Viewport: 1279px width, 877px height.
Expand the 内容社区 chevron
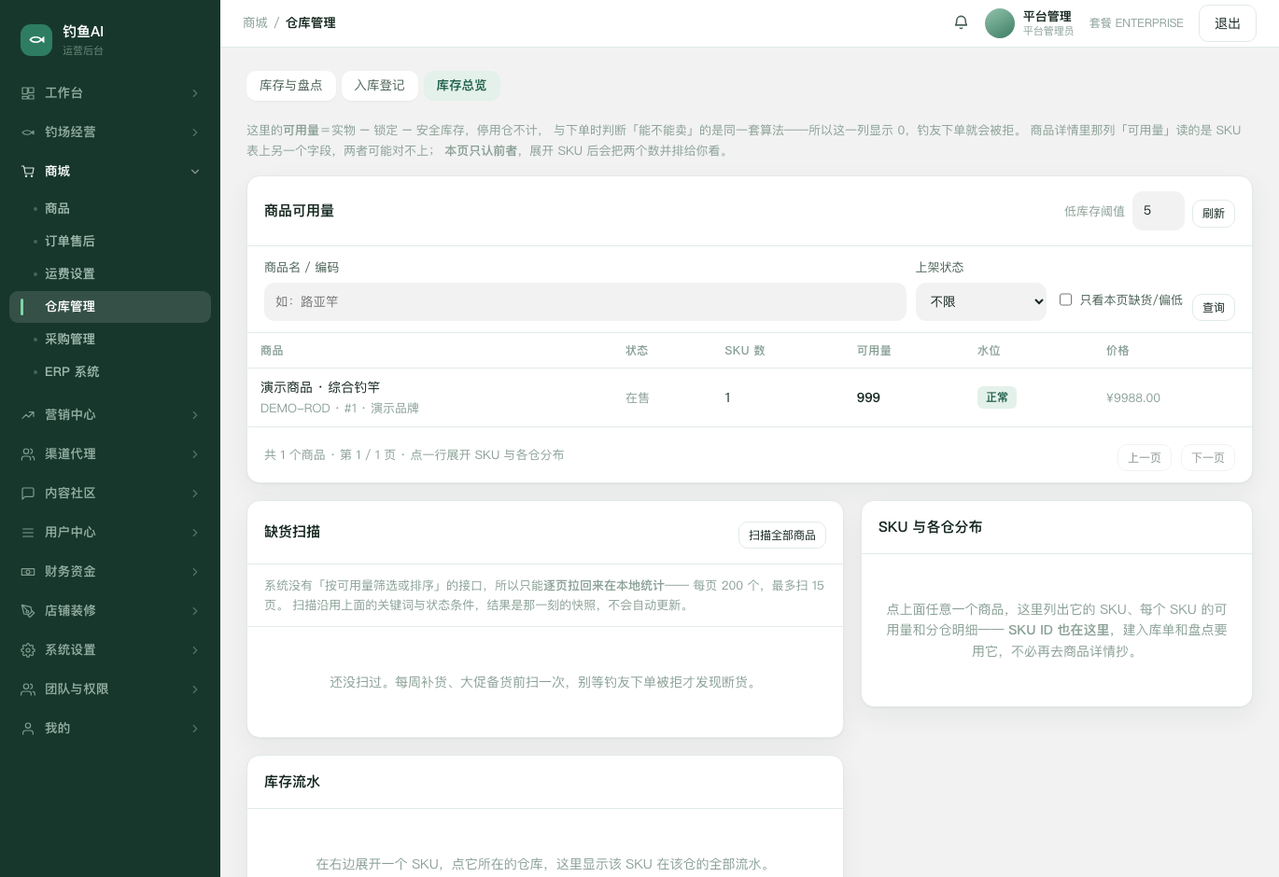click(195, 494)
